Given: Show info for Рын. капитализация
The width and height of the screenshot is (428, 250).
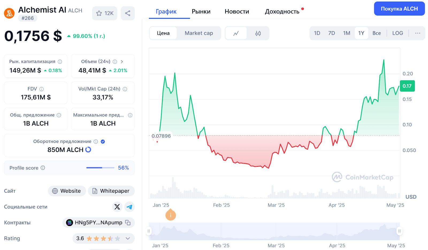Looking at the screenshot, I should [x=60, y=62].
